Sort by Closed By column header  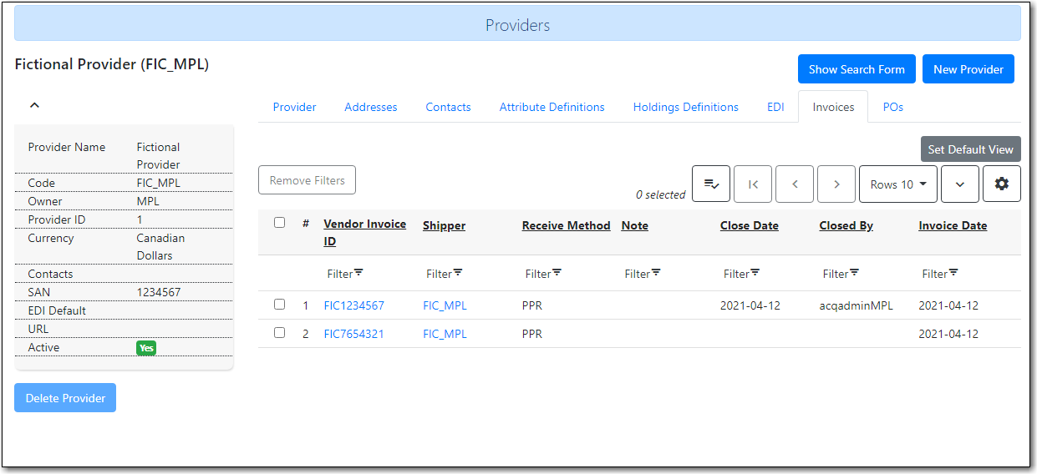pos(846,225)
